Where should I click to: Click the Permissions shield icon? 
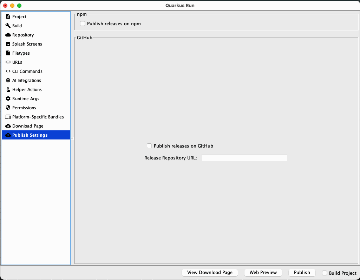(8, 108)
